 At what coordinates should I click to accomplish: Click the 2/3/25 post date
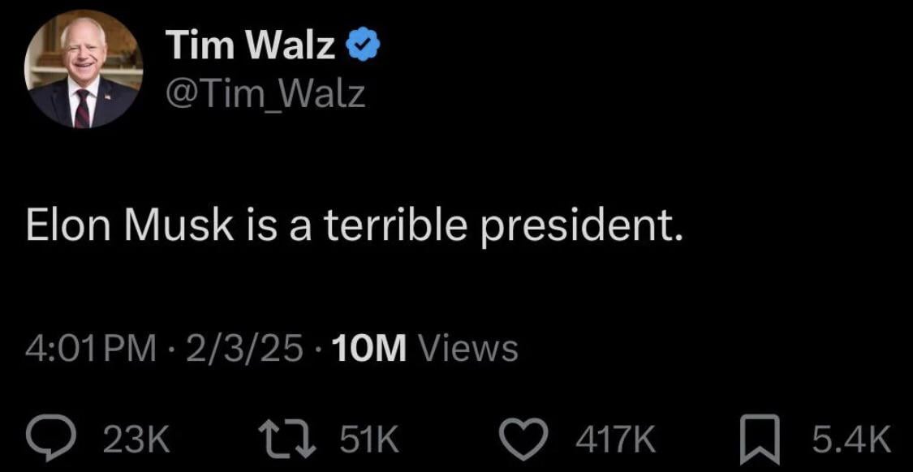pos(243,349)
